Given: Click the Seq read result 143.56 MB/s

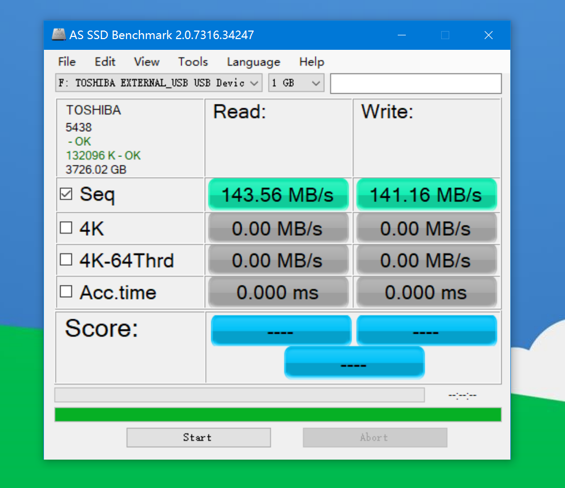Looking at the screenshot, I should point(278,194).
